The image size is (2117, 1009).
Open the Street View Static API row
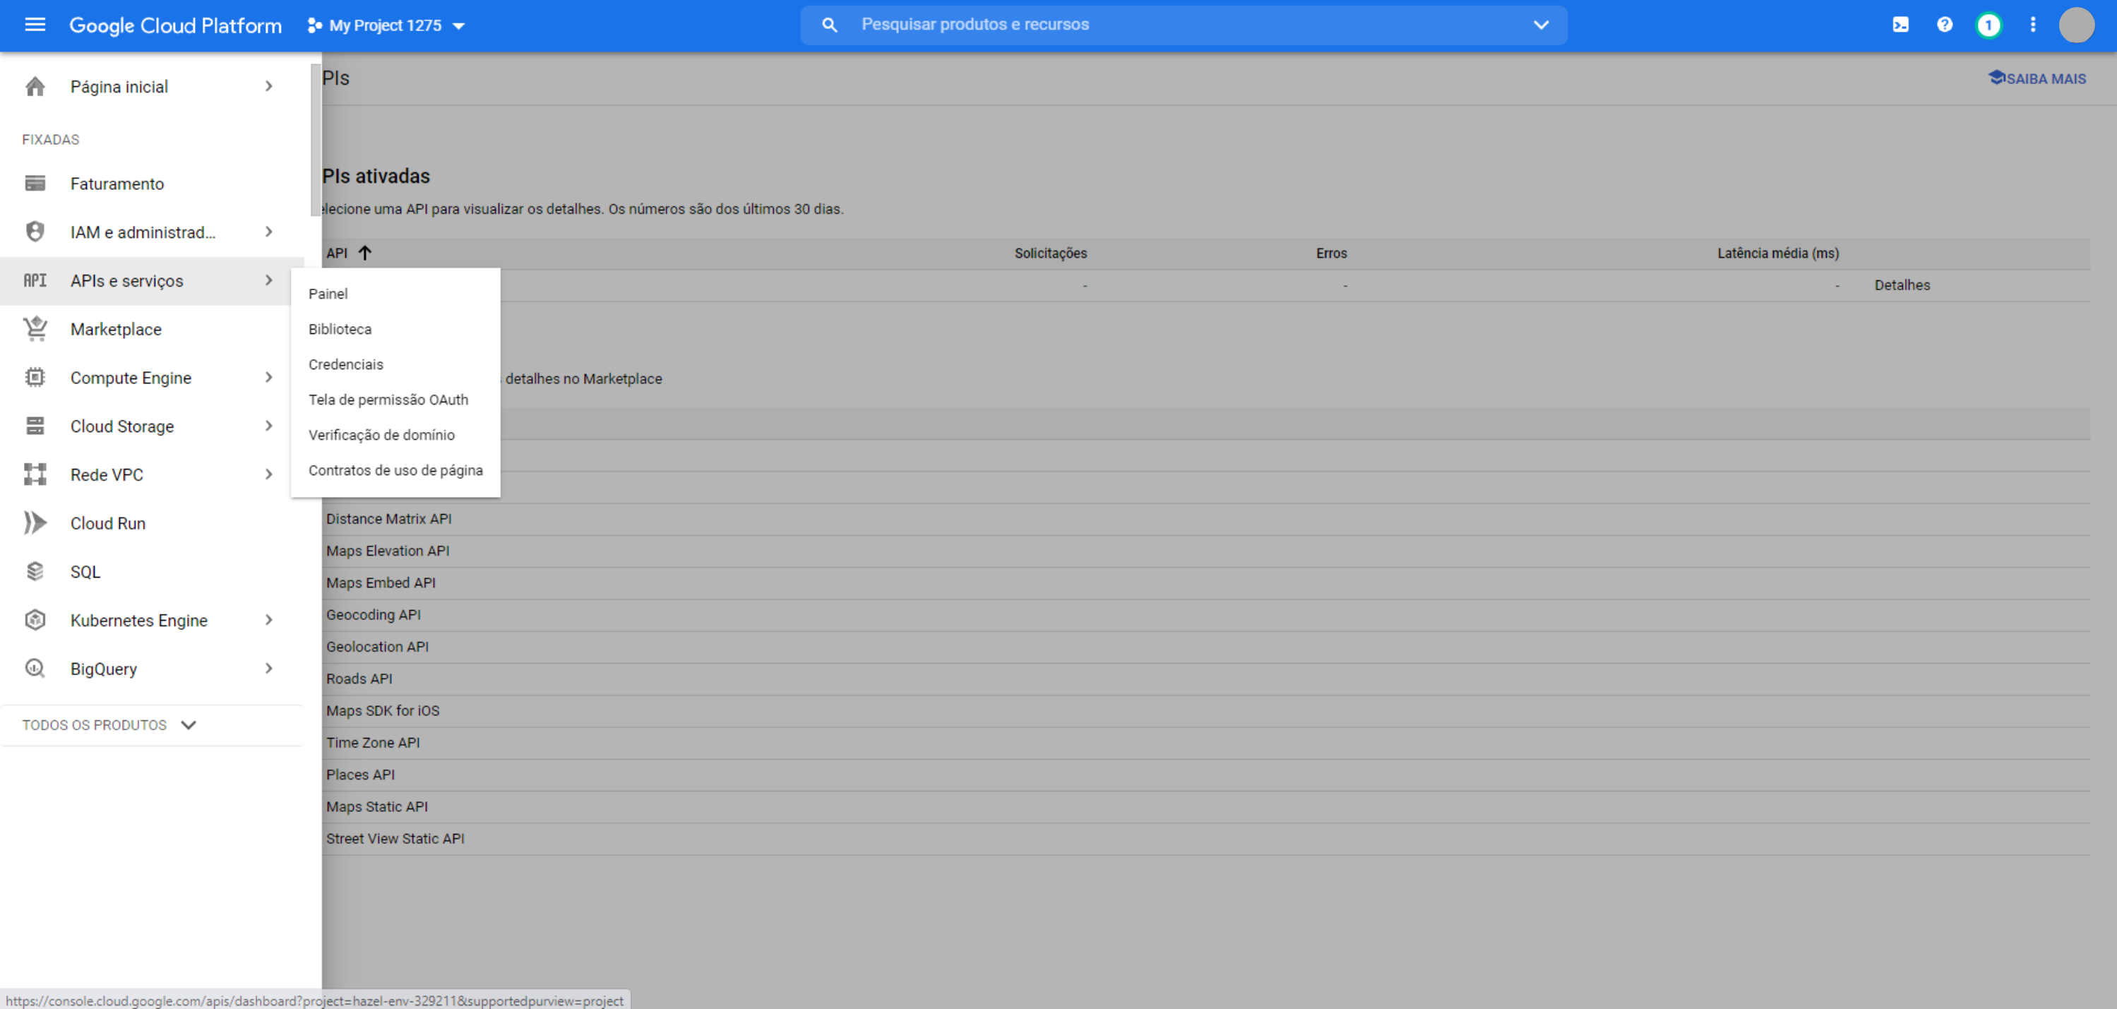[x=1205, y=840]
